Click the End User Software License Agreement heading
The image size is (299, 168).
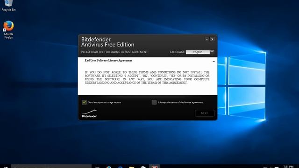pos(108,60)
